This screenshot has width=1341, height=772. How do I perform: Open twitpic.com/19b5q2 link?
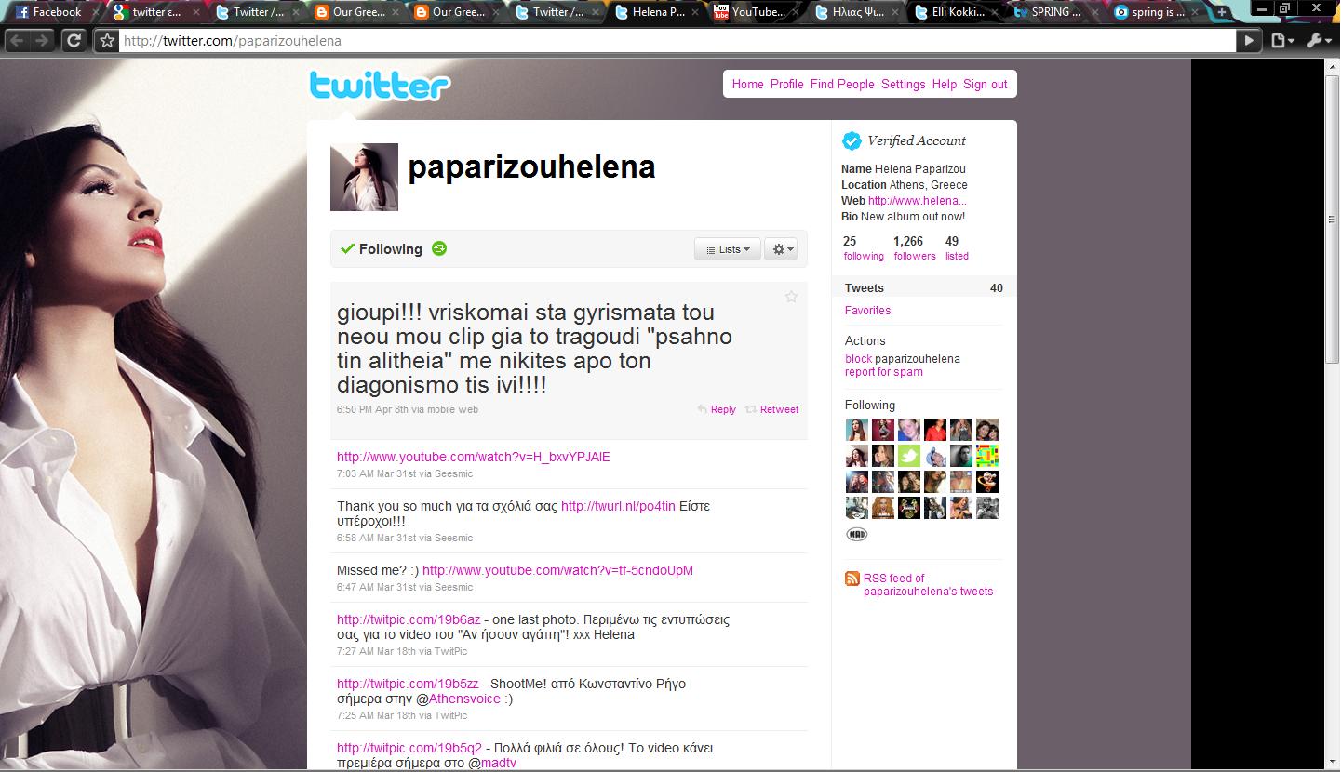[409, 748]
